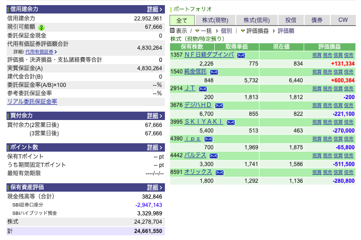Switch the view to 評価額
Screen dimensions: 361x240
pyautogui.click(x=286, y=31)
